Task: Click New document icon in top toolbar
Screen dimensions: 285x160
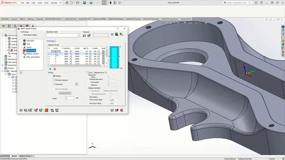Action: tap(71, 3)
